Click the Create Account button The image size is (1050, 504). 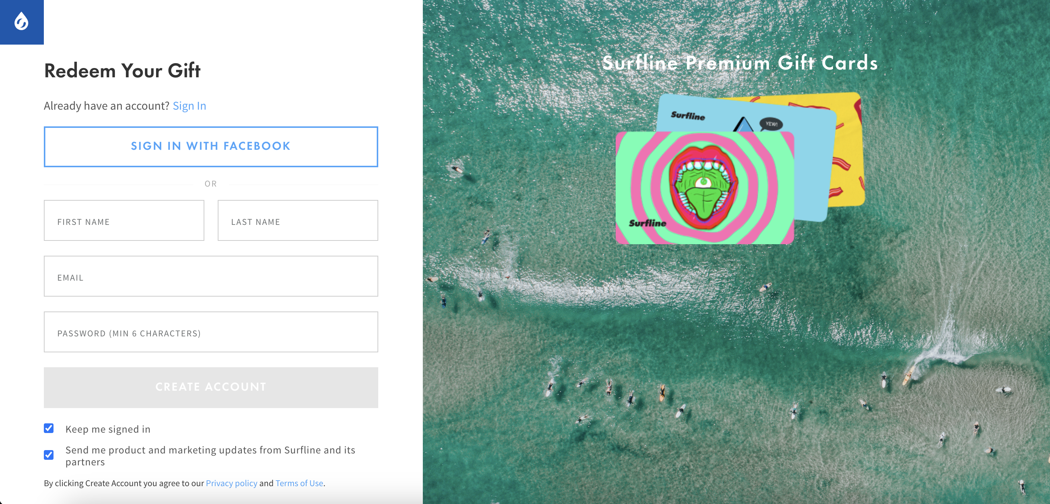pyautogui.click(x=211, y=387)
